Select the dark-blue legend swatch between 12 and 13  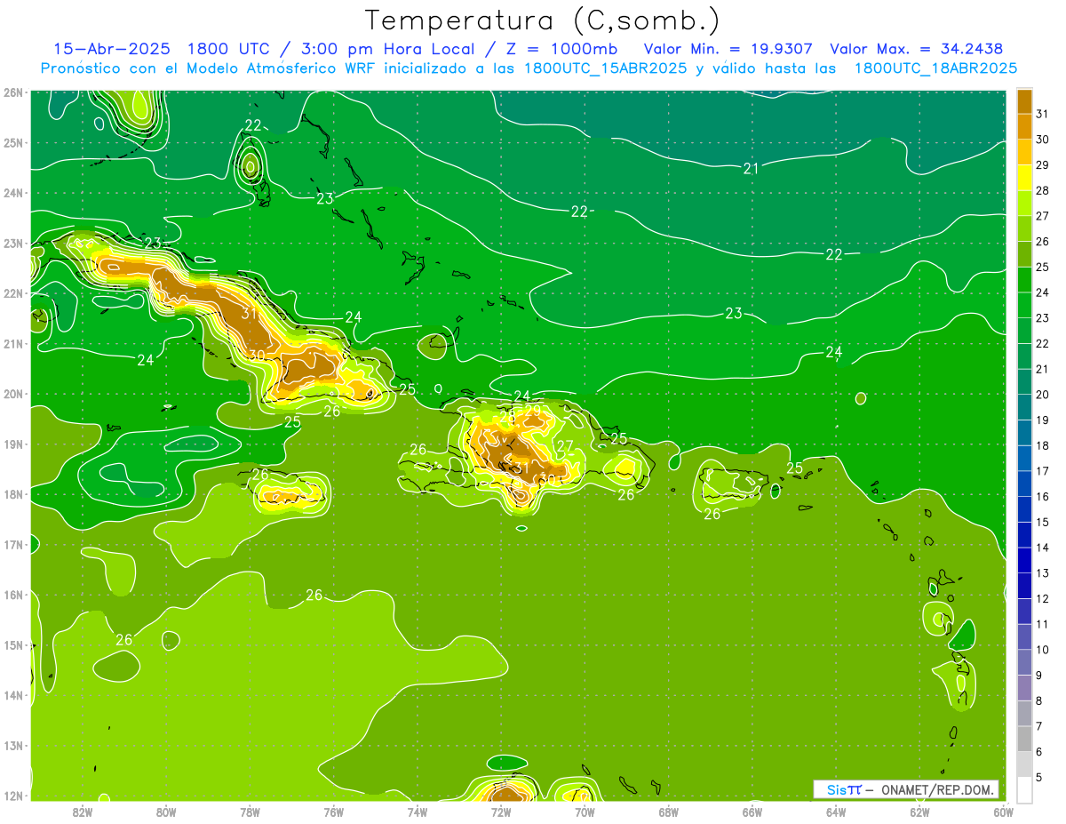click(1024, 586)
